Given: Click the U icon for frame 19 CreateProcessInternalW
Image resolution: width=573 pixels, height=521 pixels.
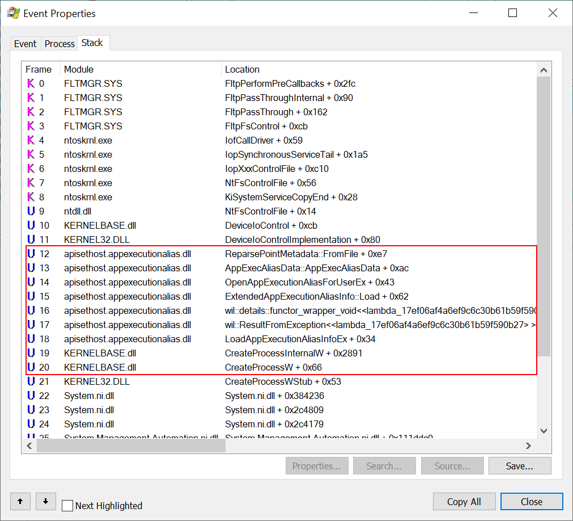Looking at the screenshot, I should pyautogui.click(x=31, y=353).
